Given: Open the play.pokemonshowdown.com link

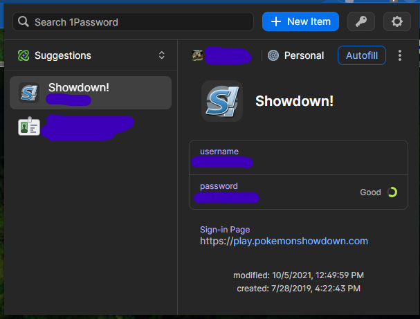Looking at the screenshot, I should point(284,241).
